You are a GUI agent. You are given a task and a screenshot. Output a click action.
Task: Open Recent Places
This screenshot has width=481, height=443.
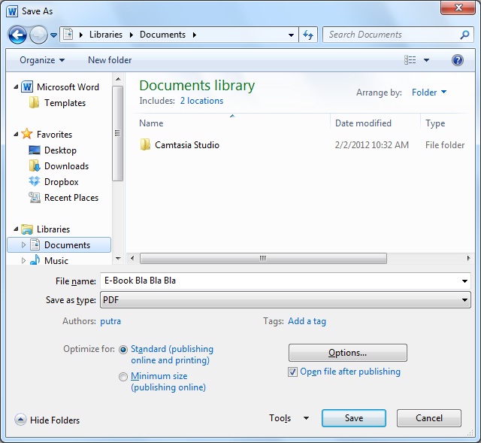pos(71,198)
